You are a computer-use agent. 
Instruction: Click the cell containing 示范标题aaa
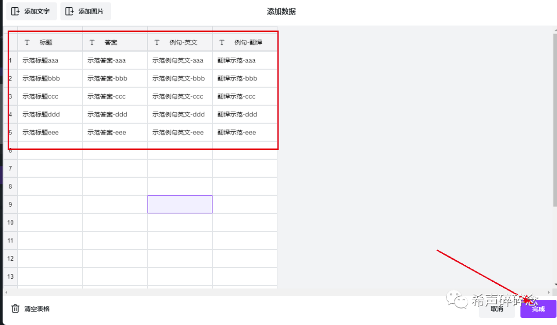pyautogui.click(x=50, y=60)
